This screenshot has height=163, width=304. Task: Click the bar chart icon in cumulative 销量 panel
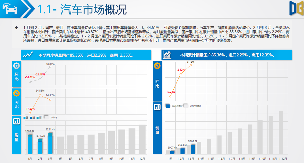point(157,107)
